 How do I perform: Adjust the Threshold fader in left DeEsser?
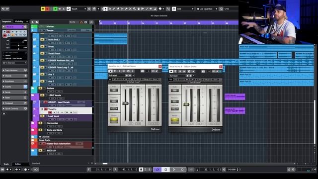click(x=126, y=103)
